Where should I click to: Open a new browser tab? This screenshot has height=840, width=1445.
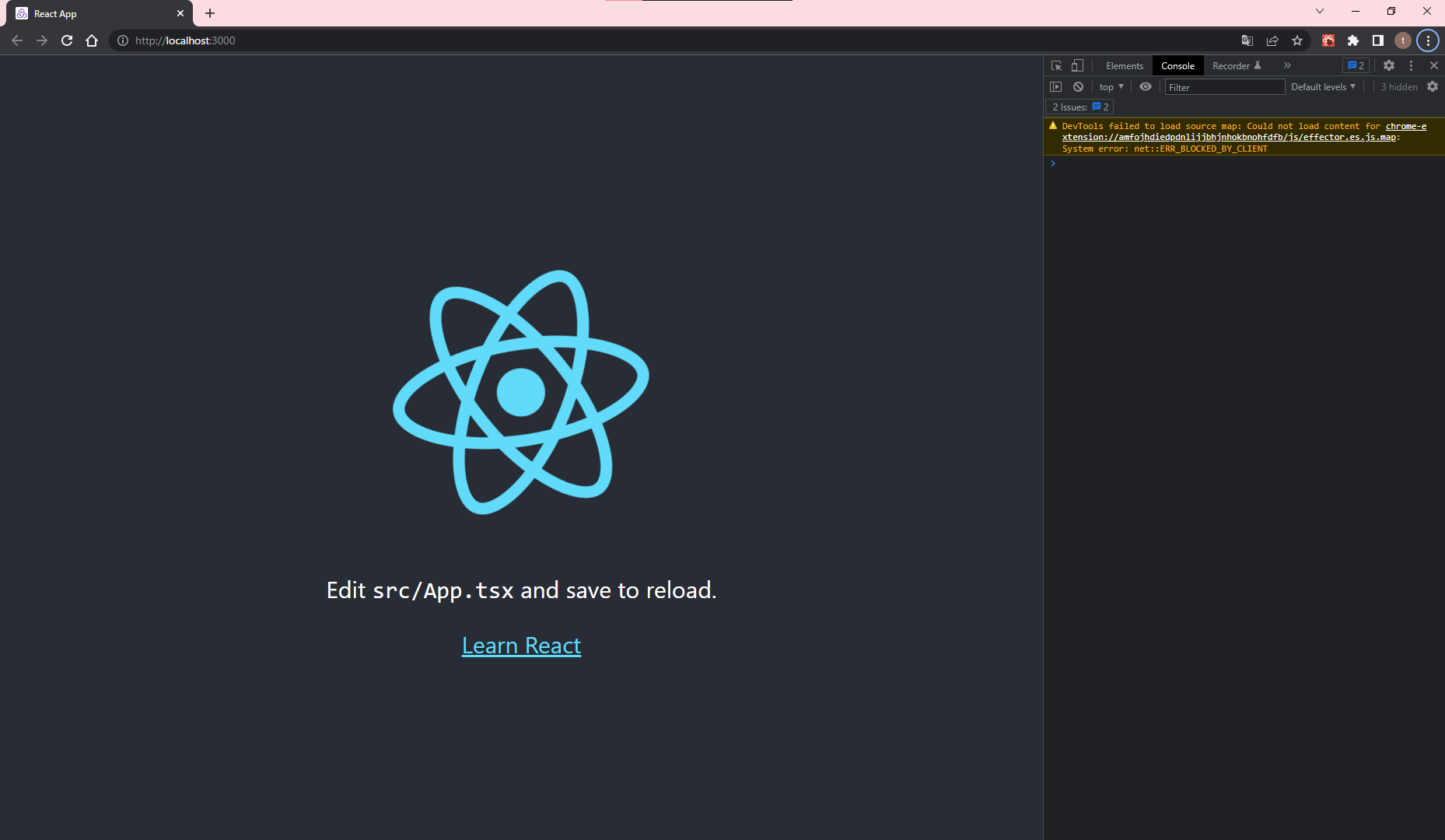coord(210,13)
